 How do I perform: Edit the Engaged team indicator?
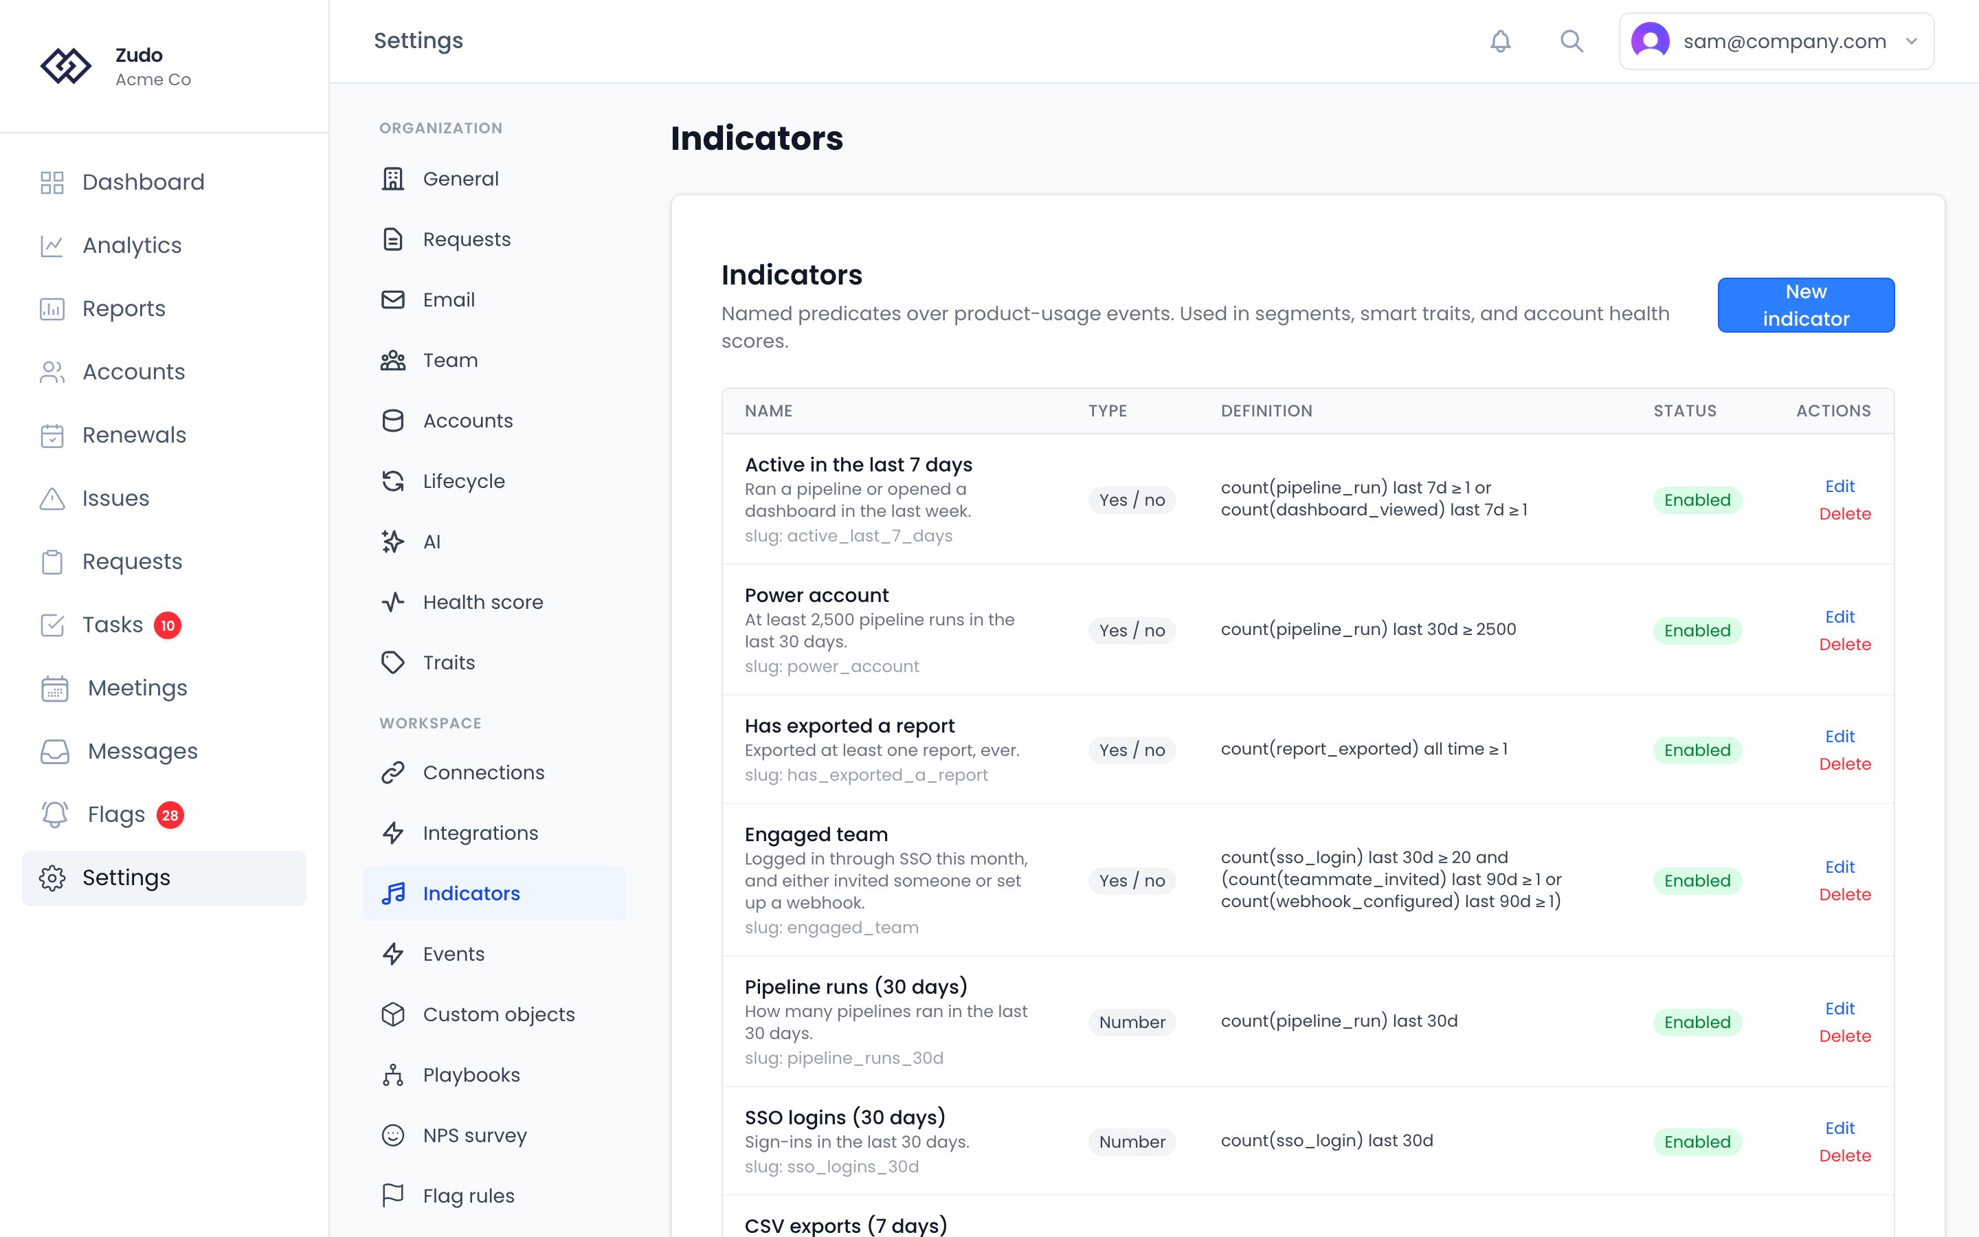tap(1839, 867)
